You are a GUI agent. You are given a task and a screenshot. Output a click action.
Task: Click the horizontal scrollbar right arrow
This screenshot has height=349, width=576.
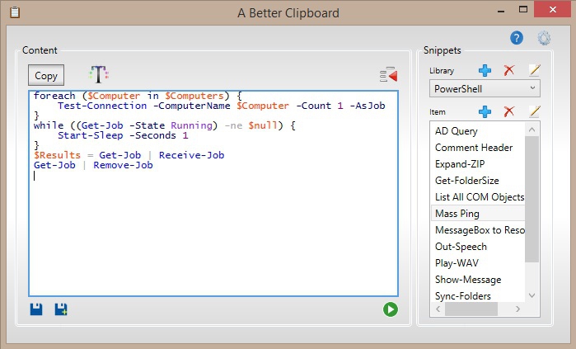[517, 309]
